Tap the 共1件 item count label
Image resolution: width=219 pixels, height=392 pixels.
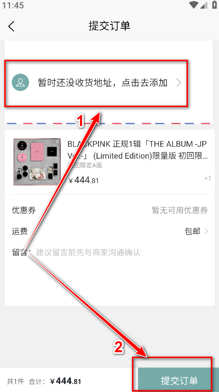15,381
